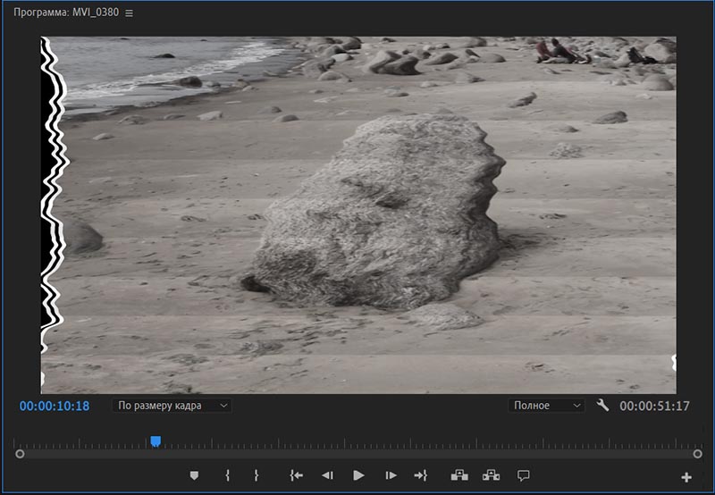Go to In point
Image resolution: width=715 pixels, height=495 pixels.
pyautogui.click(x=297, y=475)
